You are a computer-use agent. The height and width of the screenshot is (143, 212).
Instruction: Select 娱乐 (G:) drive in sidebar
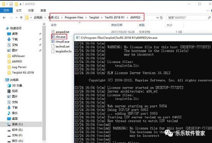18,141
